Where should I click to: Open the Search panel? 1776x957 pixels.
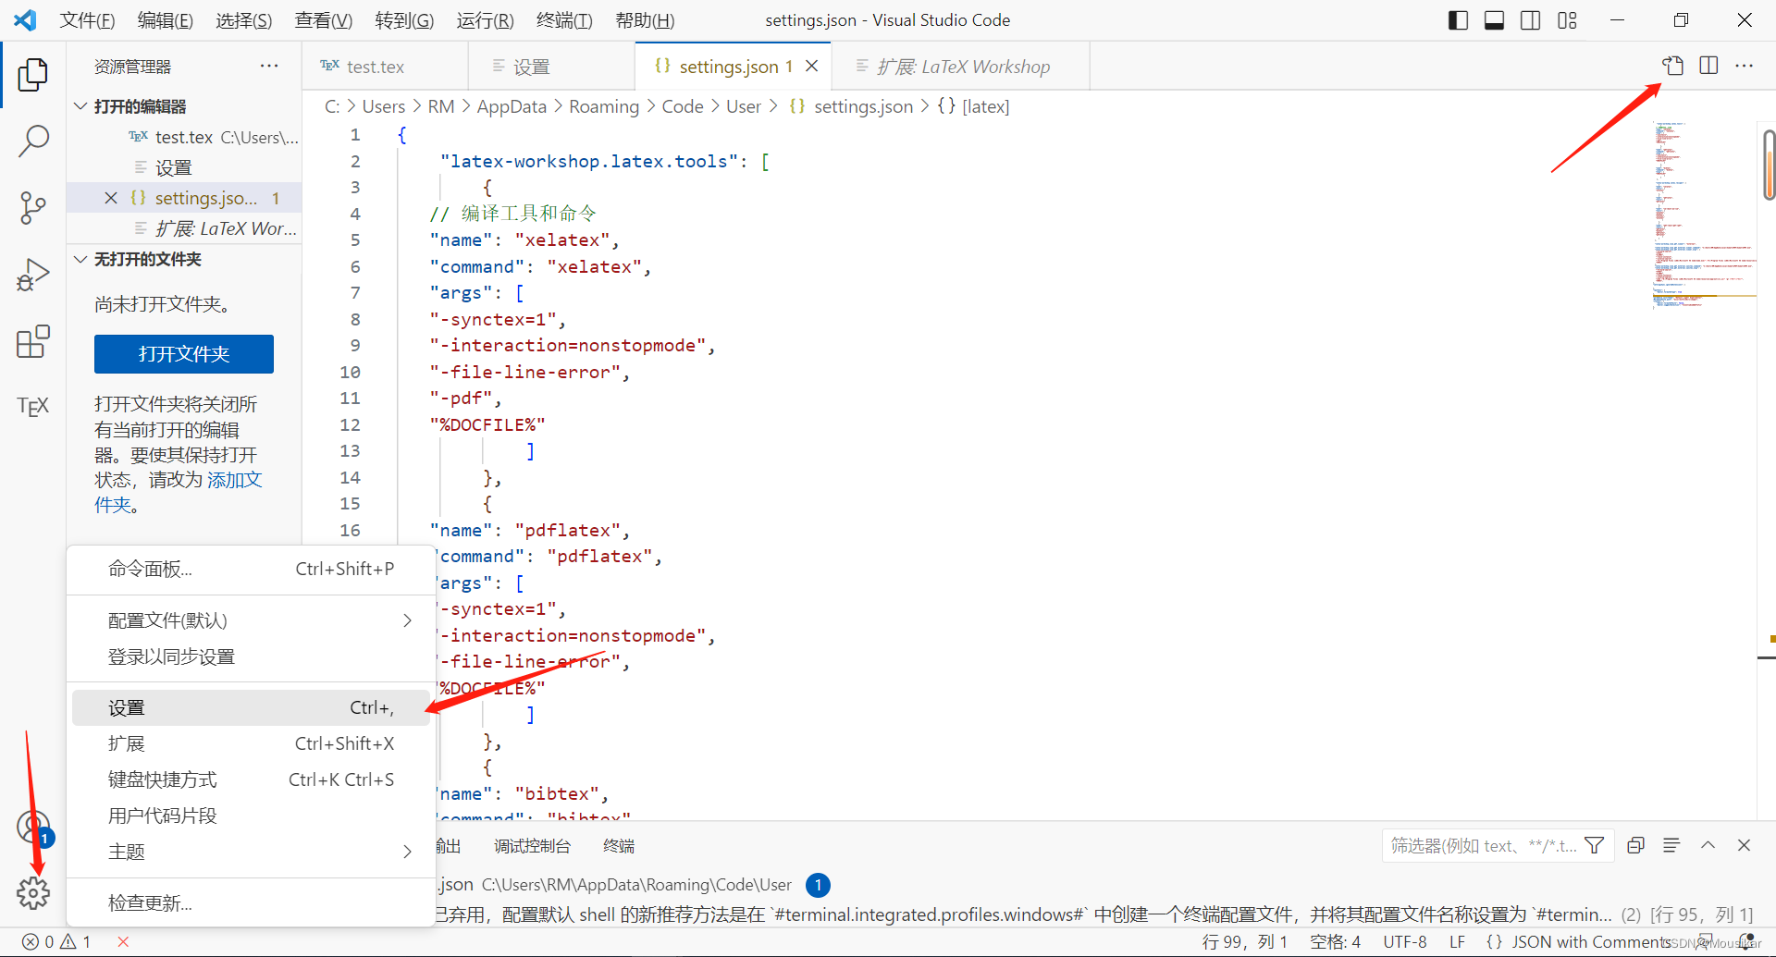coord(33,141)
